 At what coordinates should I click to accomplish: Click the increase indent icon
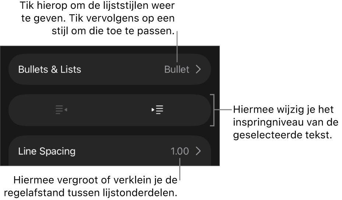[x=158, y=110]
